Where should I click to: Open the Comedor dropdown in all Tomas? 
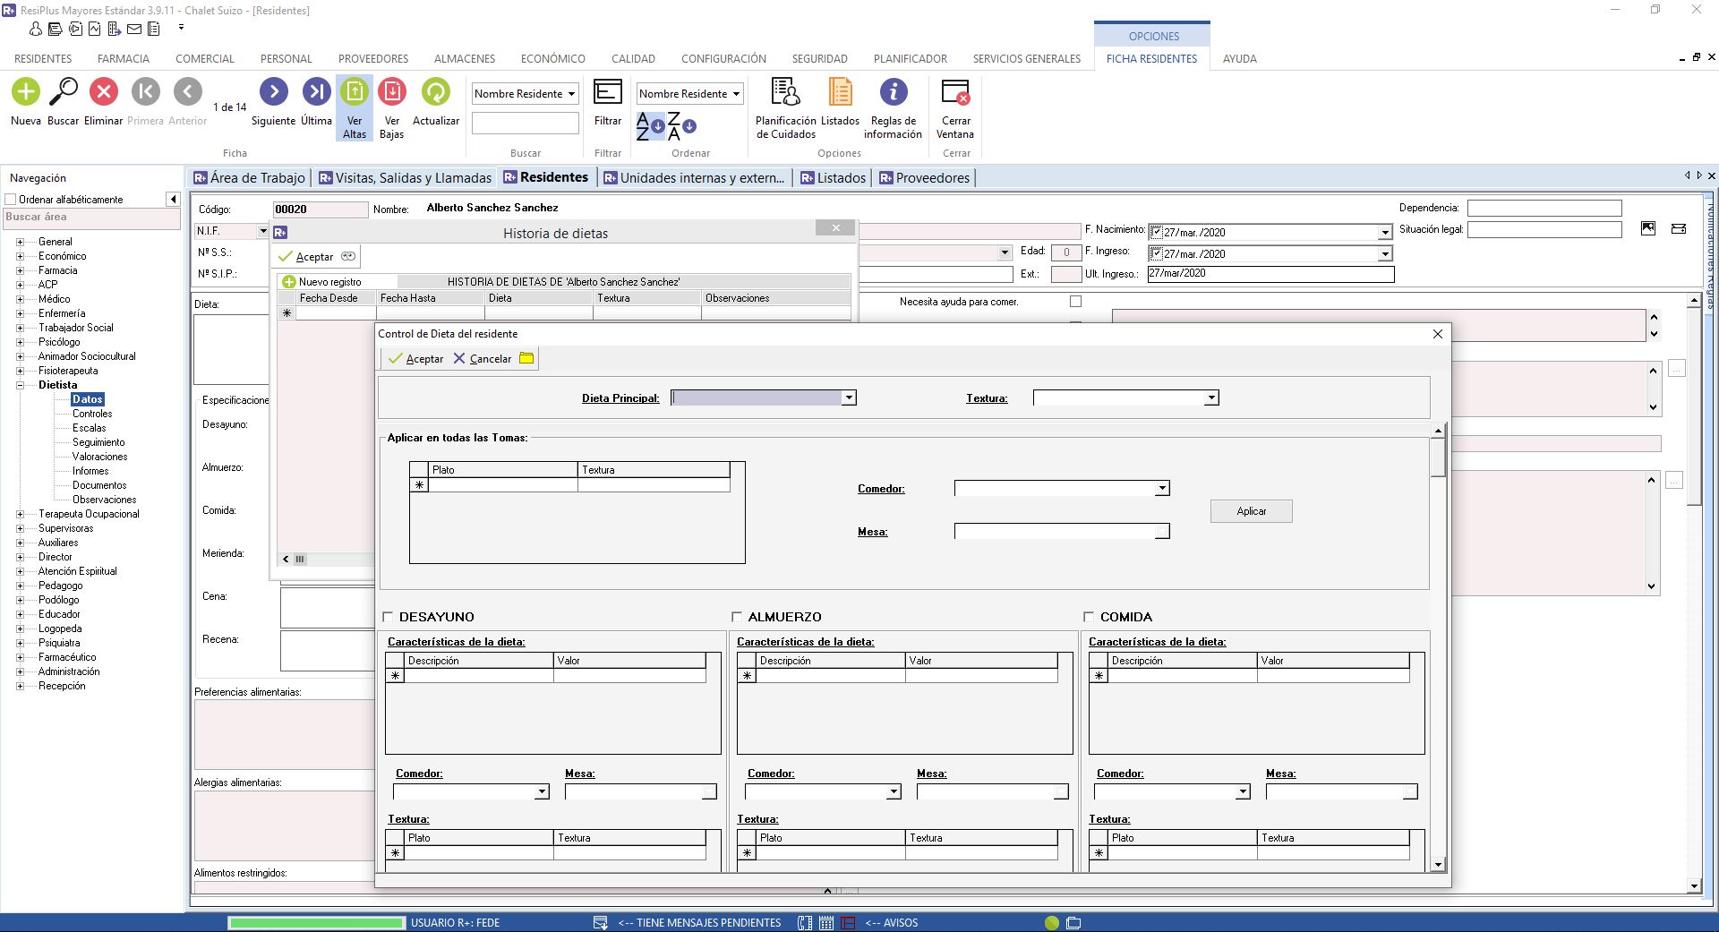coord(1162,488)
